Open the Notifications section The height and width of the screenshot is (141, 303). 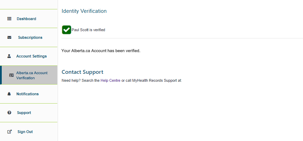coord(27,94)
